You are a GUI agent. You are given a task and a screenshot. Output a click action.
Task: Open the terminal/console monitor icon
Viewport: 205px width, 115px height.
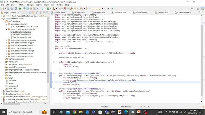16,9
